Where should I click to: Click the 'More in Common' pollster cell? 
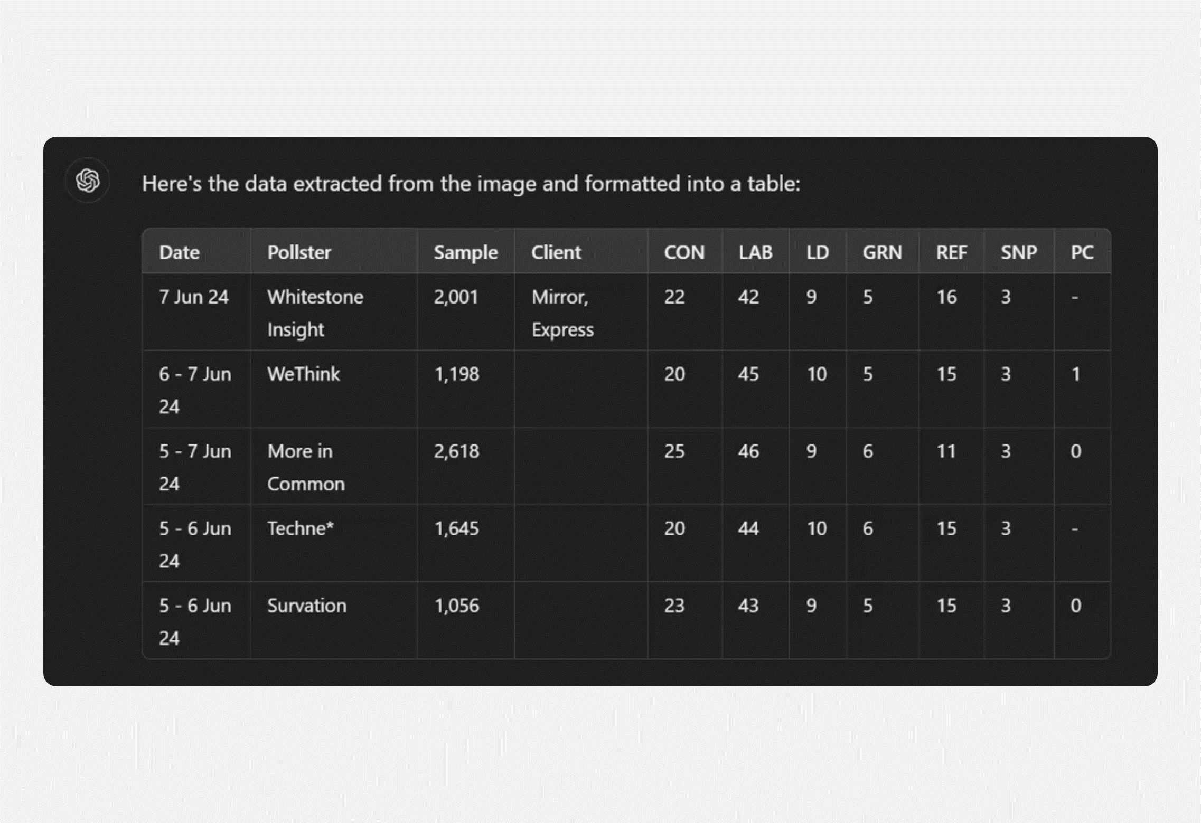306,467
